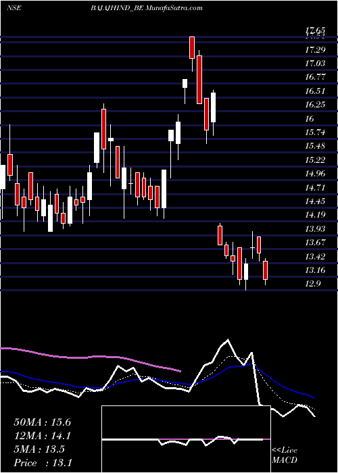
Task: Click the 17.29 price axis label
Action: [315, 50]
